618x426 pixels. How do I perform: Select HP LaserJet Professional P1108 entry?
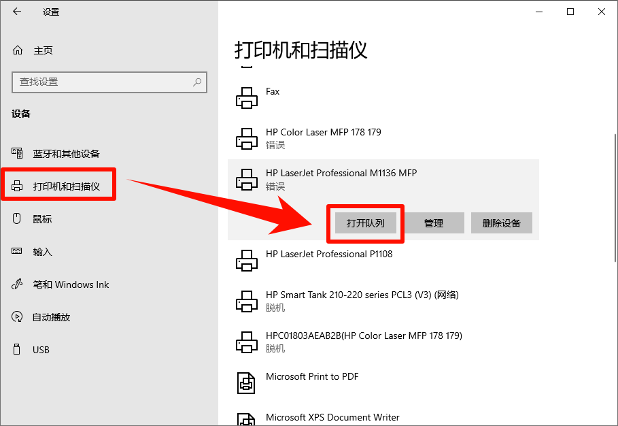pyautogui.click(x=383, y=261)
